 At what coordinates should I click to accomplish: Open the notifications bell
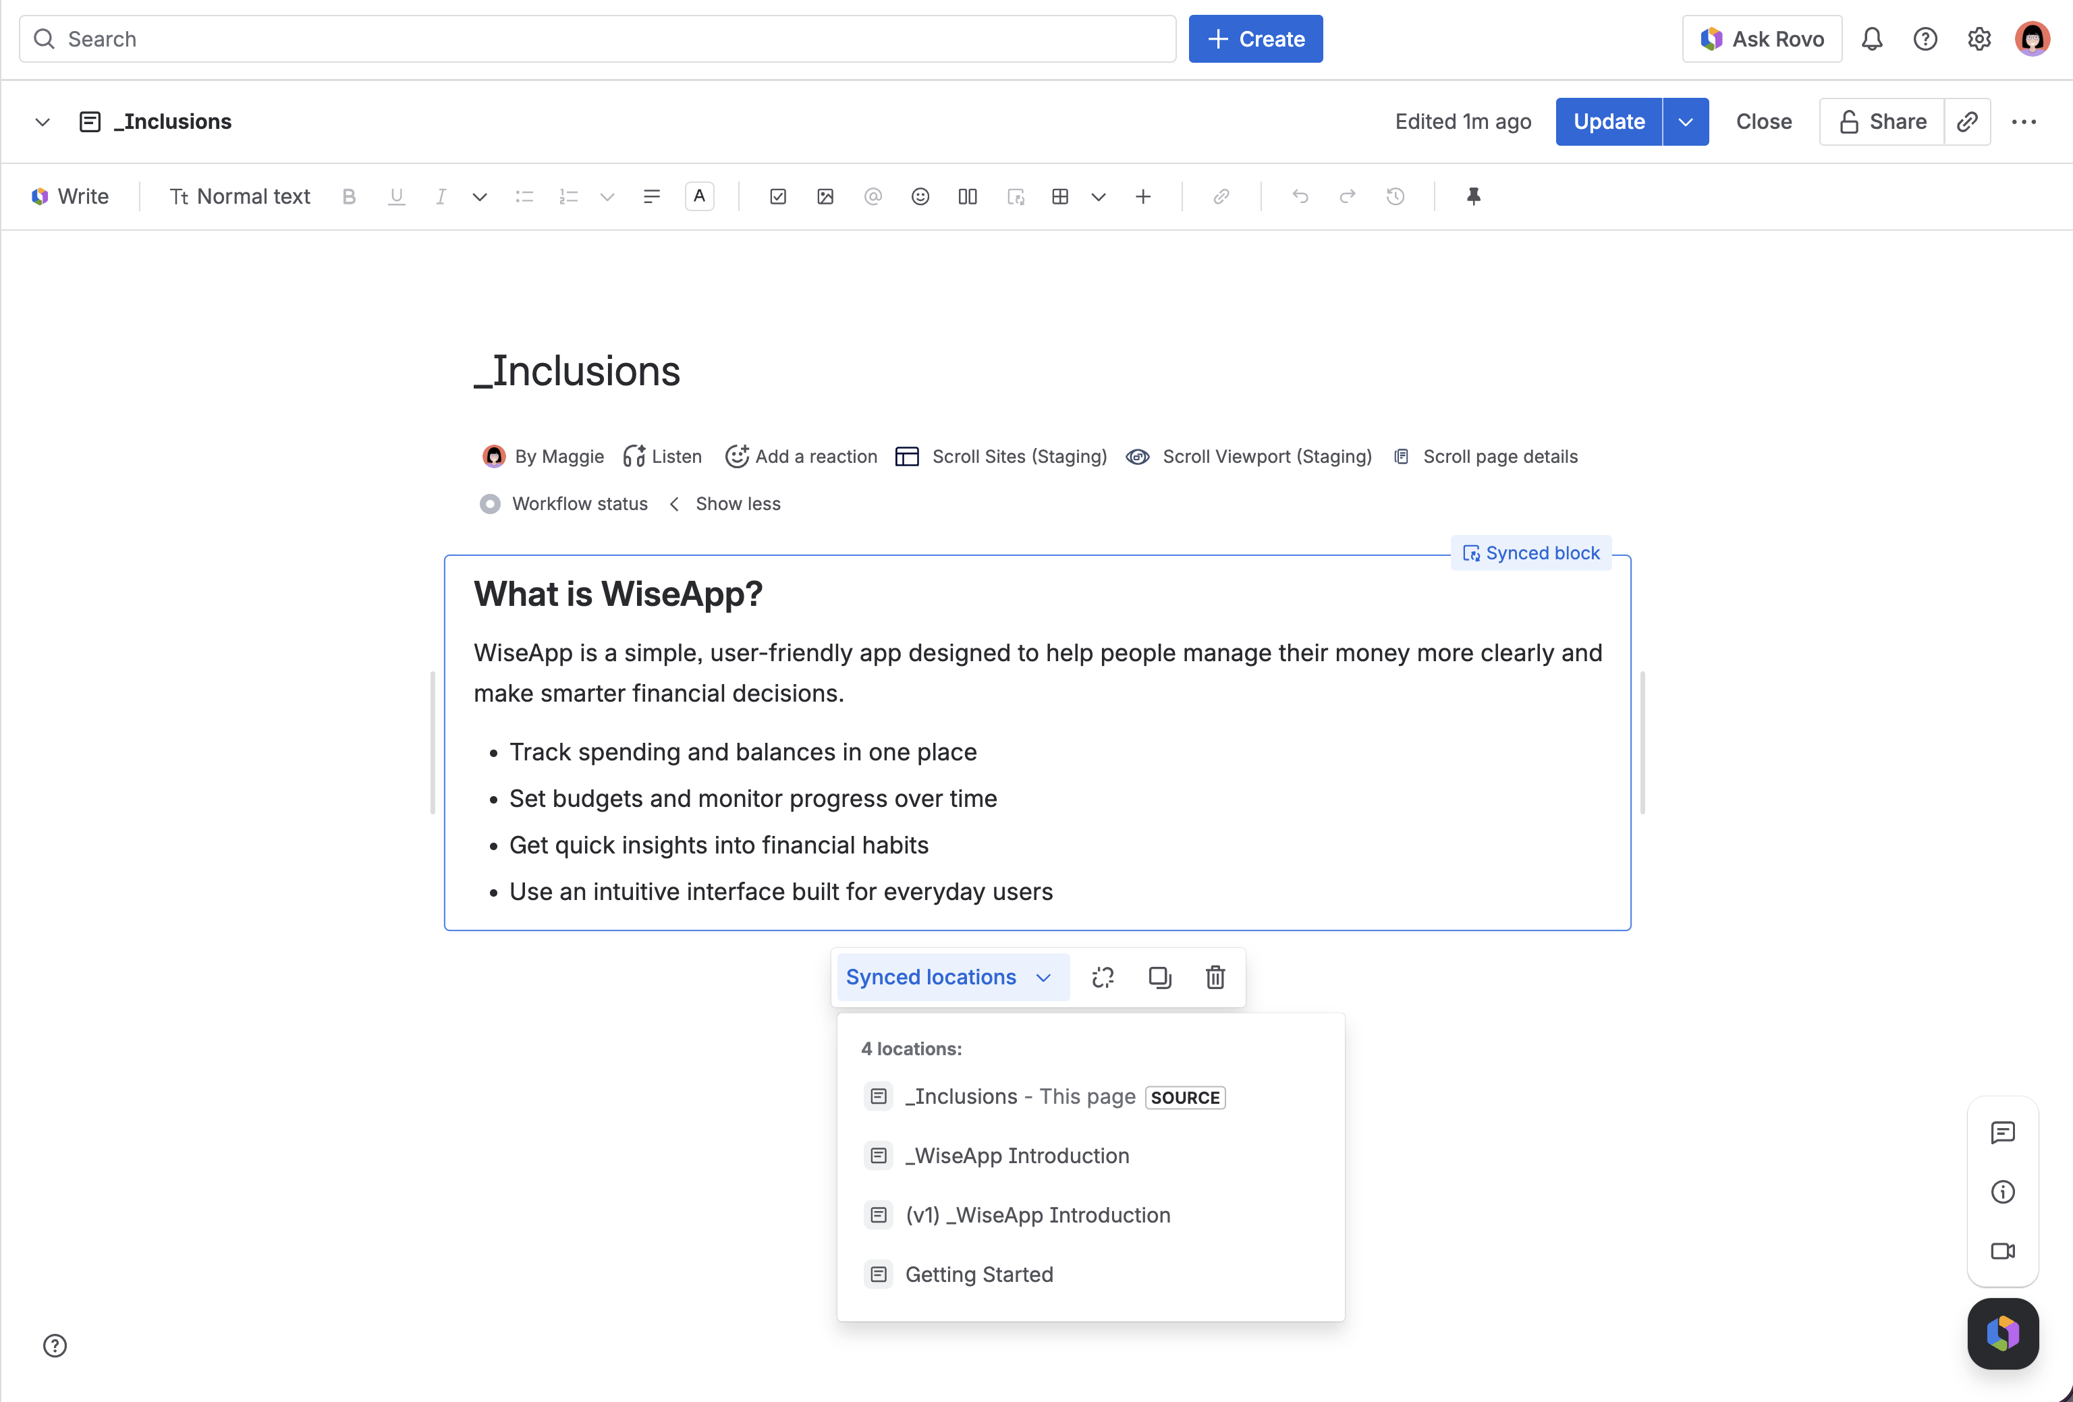click(1871, 39)
